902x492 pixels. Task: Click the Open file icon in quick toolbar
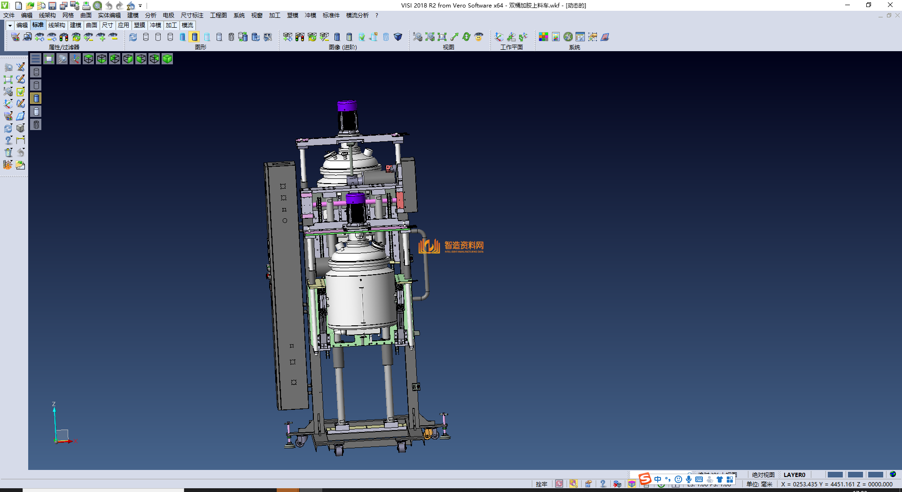click(30, 6)
